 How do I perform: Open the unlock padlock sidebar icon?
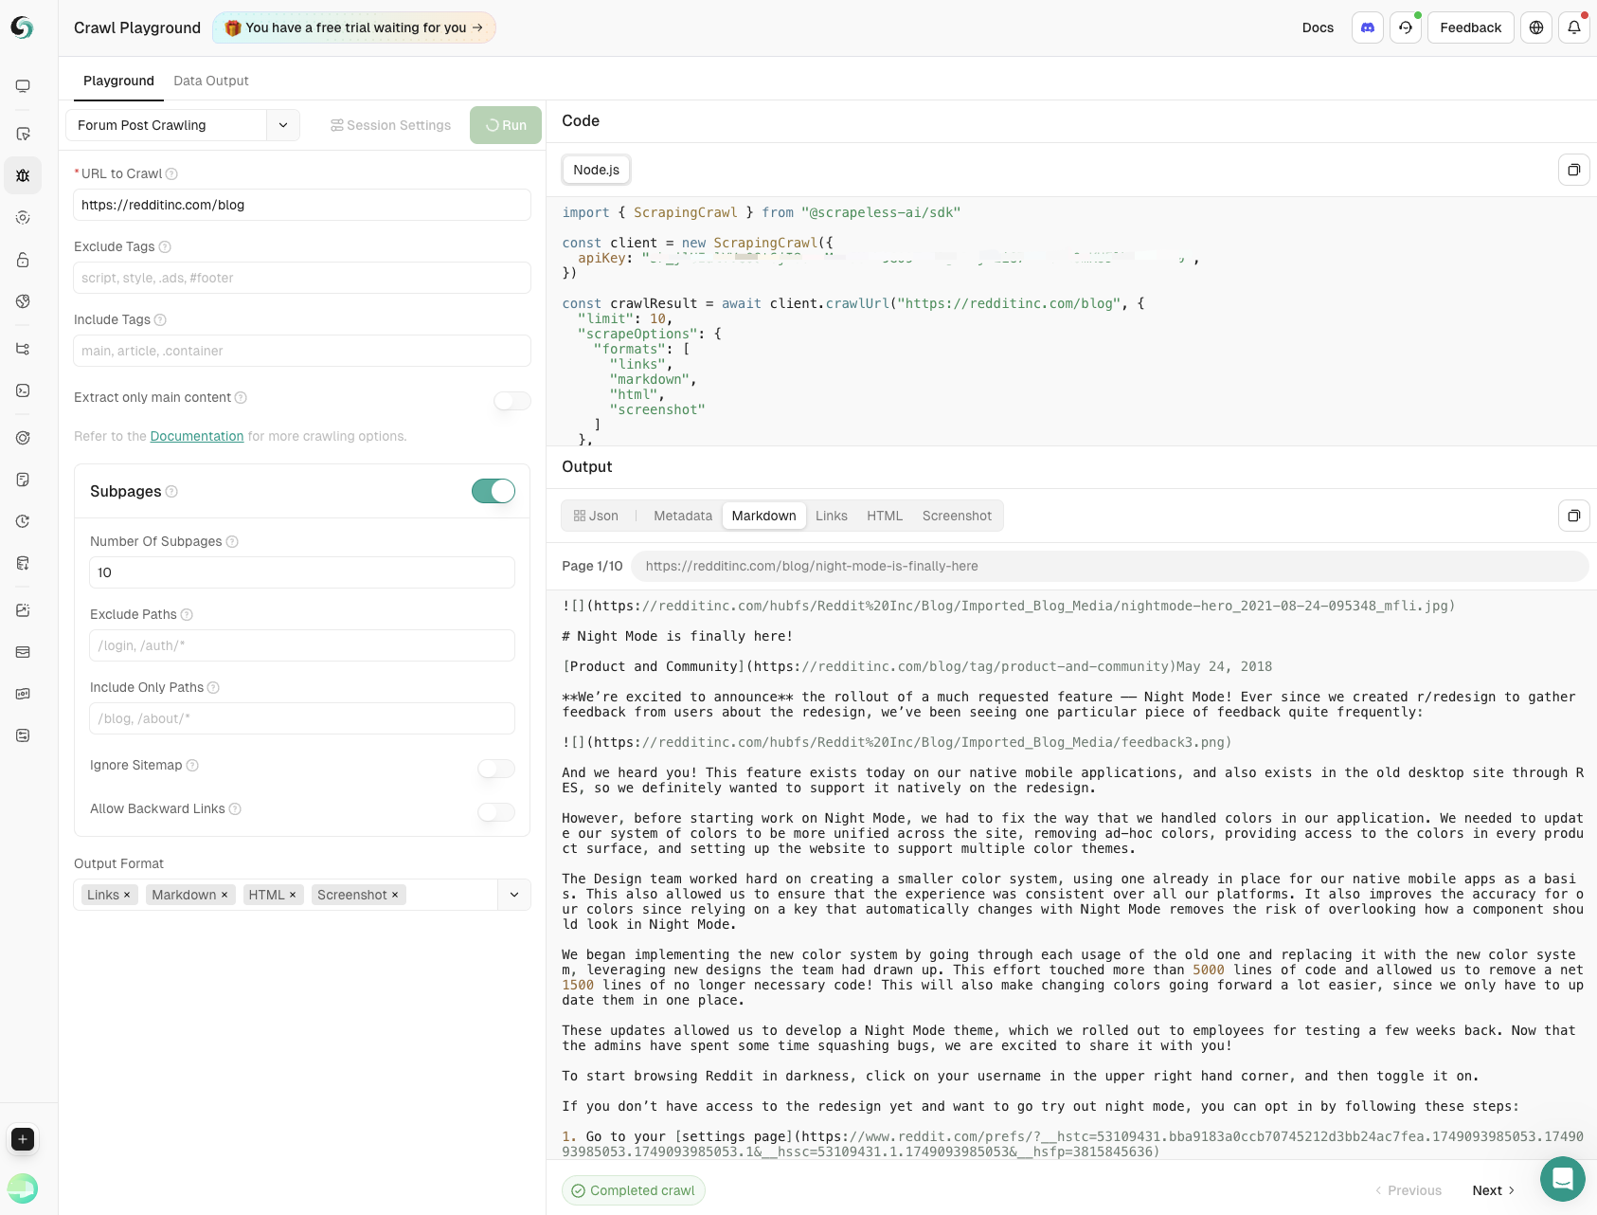pos(23,260)
